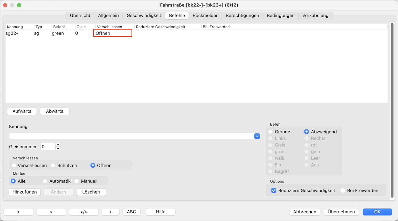The width and height of the screenshot is (398, 221).
Task: Click the ABC button
Action: coord(132,212)
